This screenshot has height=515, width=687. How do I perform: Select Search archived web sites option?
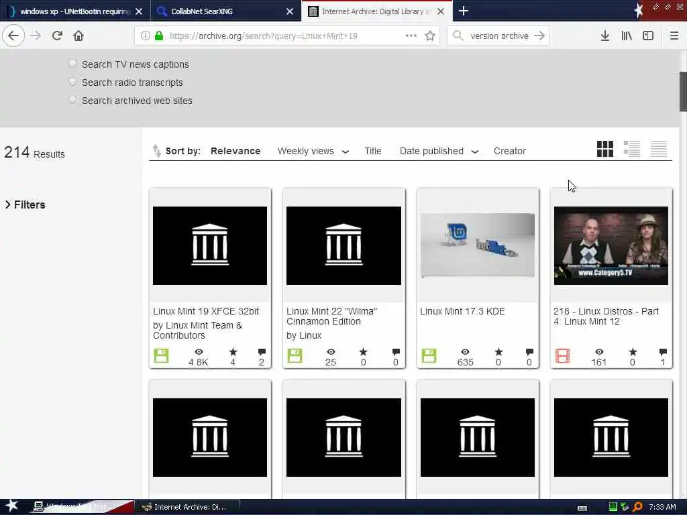point(72,99)
